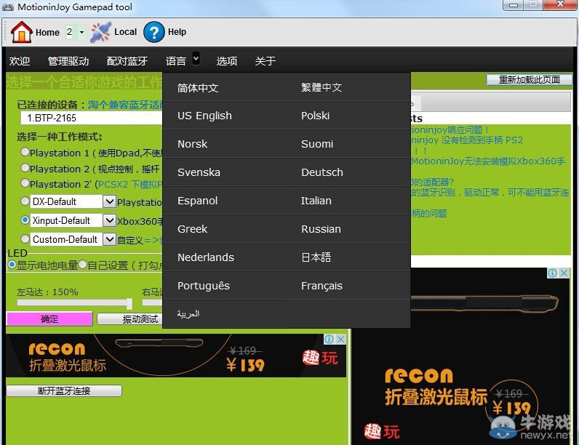Open the 配对蓝牙 menu tab
The width and height of the screenshot is (579, 445).
[x=127, y=61]
